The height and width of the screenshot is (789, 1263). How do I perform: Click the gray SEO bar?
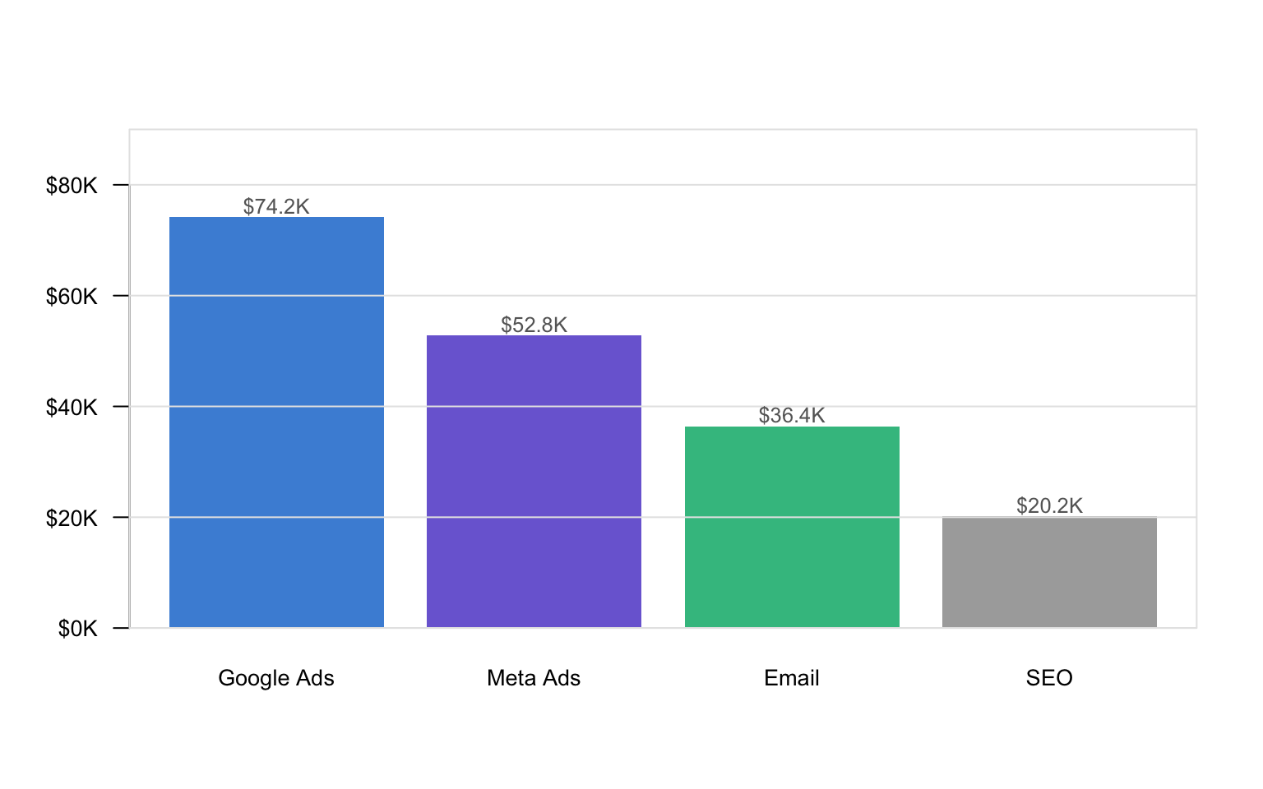(1049, 572)
